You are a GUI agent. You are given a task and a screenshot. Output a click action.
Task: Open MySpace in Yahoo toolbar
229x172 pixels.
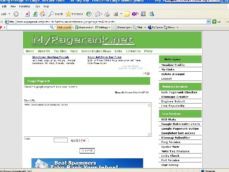point(155,27)
